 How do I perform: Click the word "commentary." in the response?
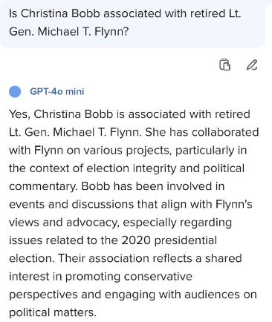(x=43, y=186)
